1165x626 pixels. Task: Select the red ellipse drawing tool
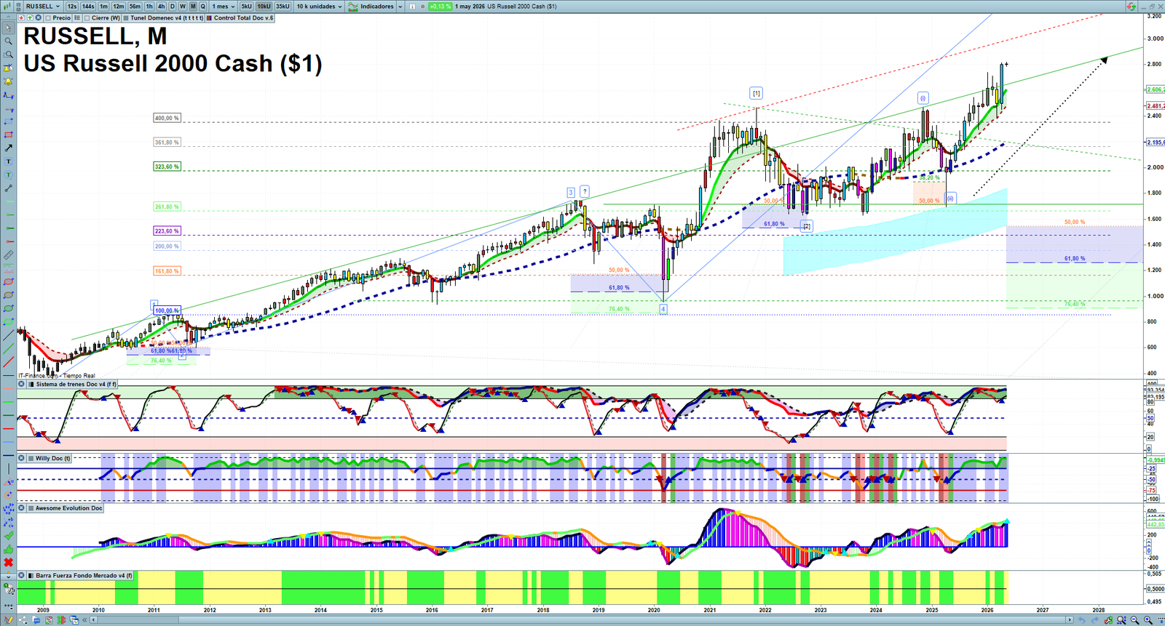point(8,282)
